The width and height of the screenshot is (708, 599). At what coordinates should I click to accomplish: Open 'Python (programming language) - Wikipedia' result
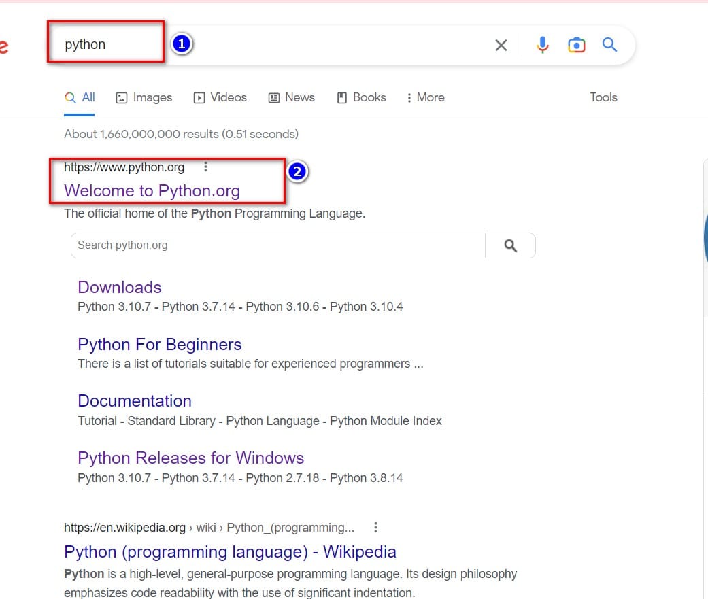(x=230, y=551)
